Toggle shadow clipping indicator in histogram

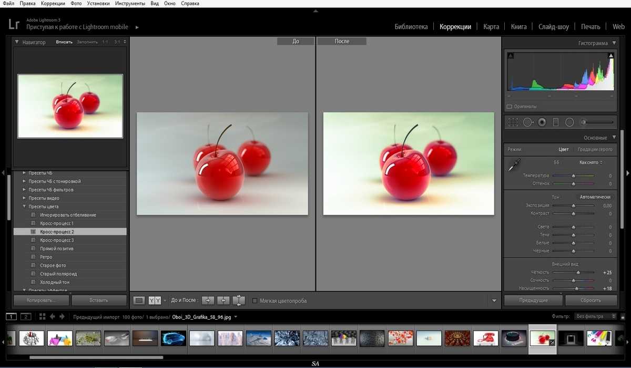511,56
